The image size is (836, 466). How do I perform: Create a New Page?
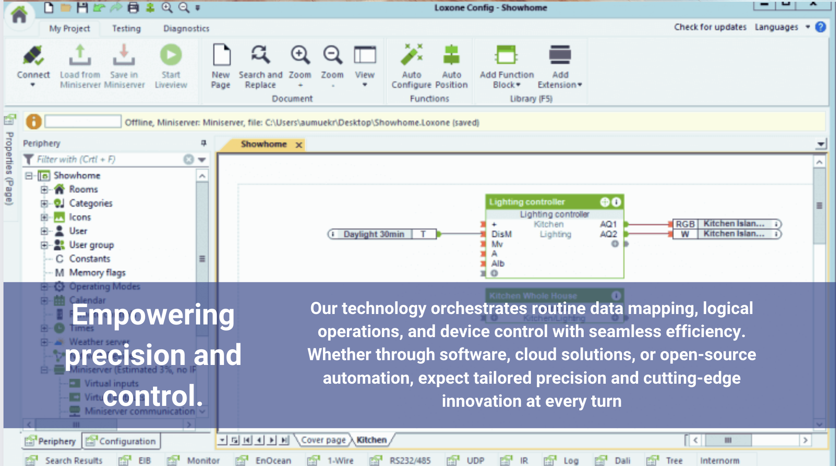pos(221,55)
